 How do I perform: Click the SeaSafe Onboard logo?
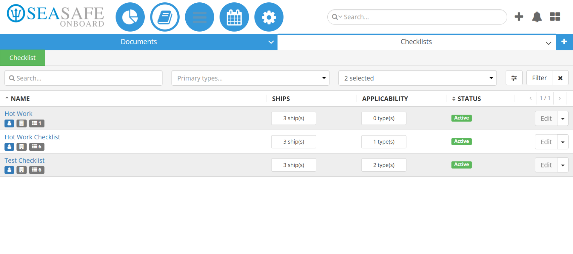56,16
